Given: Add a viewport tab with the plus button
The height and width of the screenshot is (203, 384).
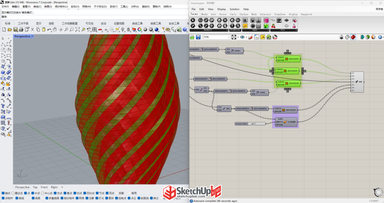Looking at the screenshot, I should [x=62, y=187].
